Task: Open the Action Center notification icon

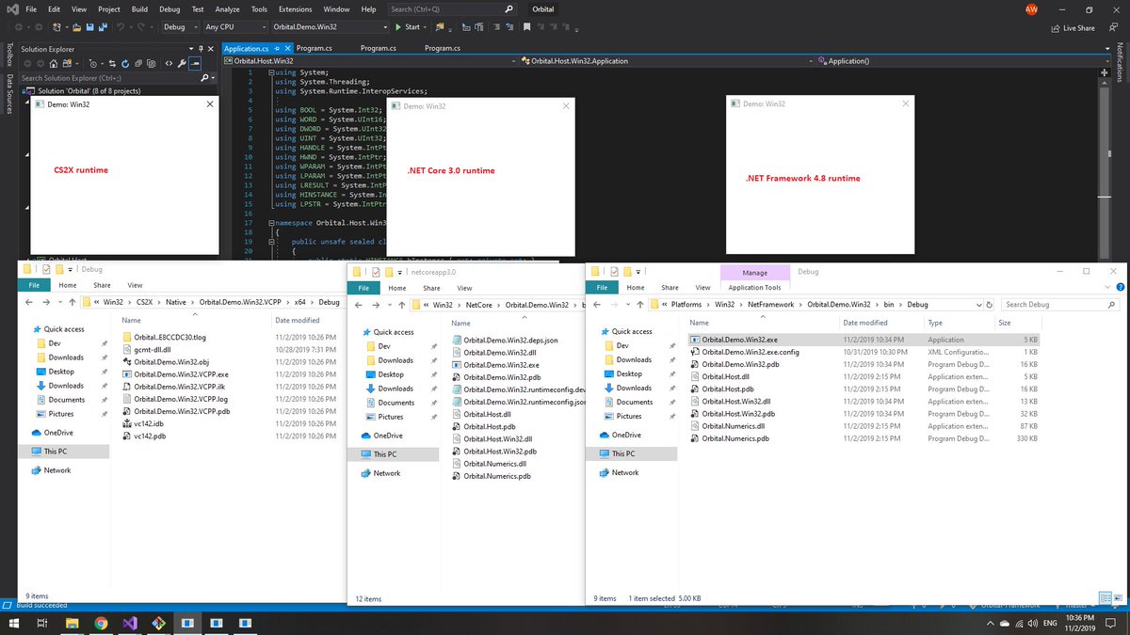Action: click(1112, 623)
